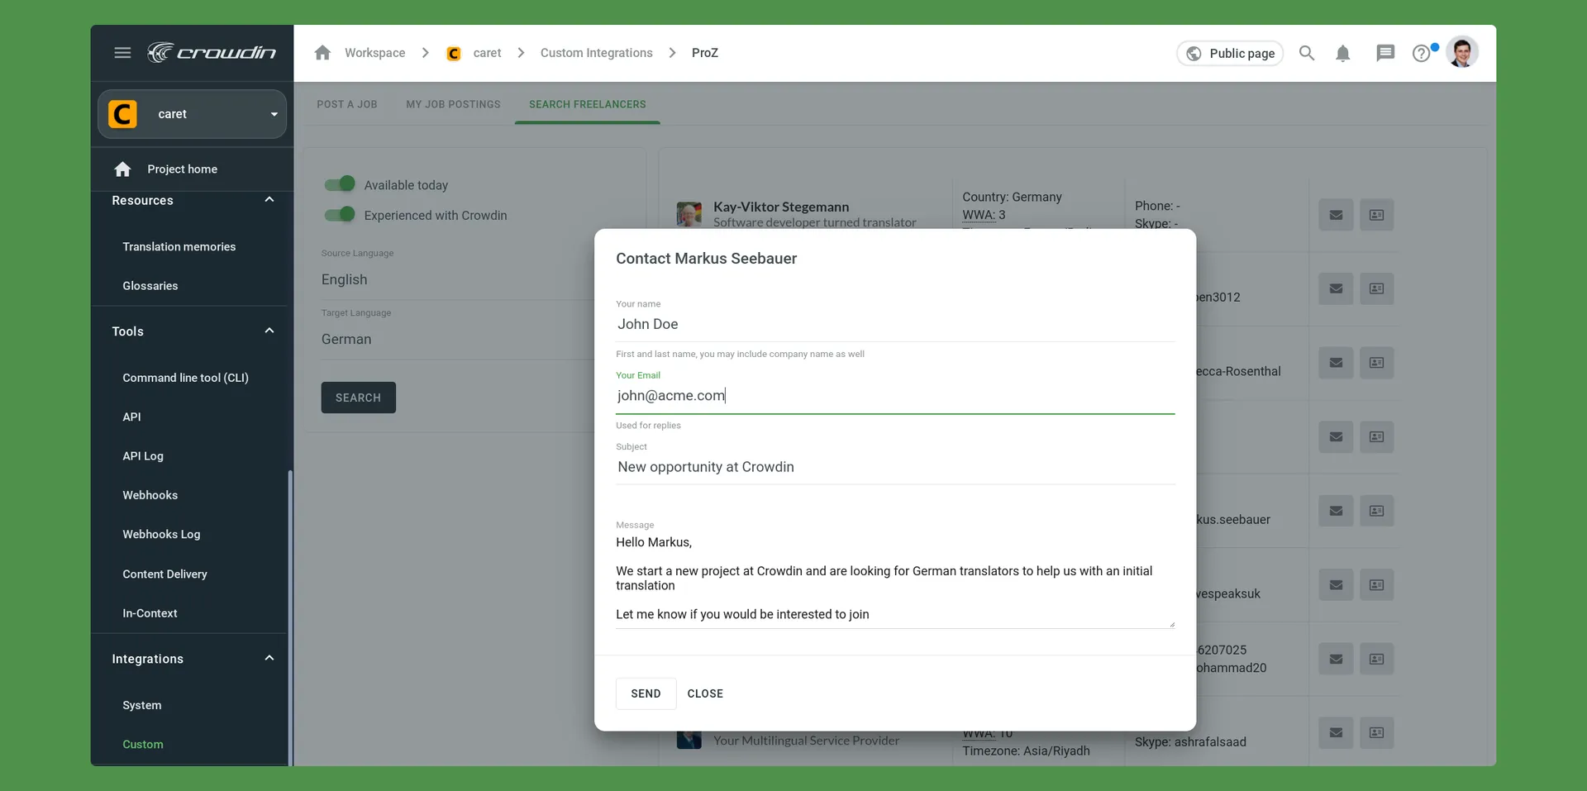Open Translation memories in sidebar
The width and height of the screenshot is (1587, 791).
pyautogui.click(x=179, y=247)
